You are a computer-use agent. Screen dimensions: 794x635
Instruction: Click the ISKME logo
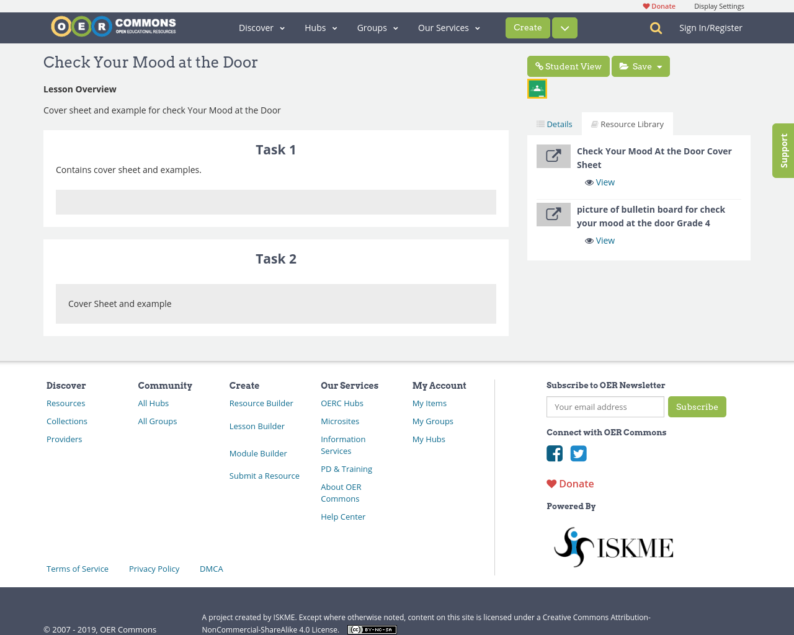tap(613, 547)
